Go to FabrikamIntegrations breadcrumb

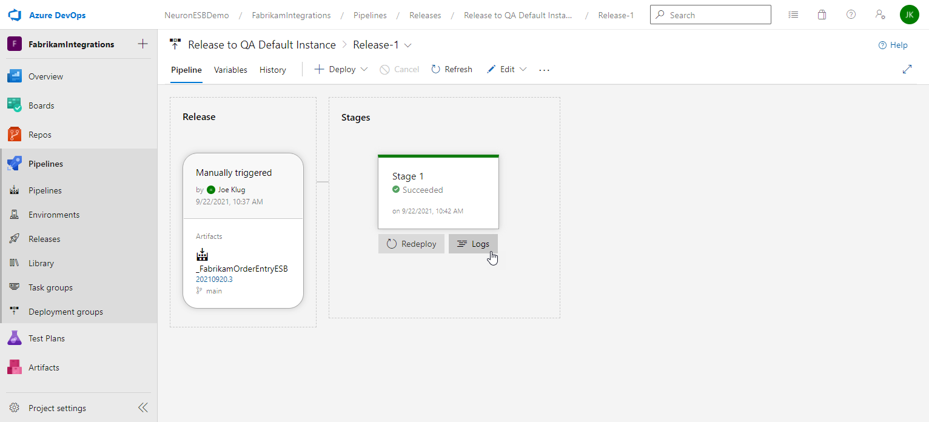coord(292,15)
